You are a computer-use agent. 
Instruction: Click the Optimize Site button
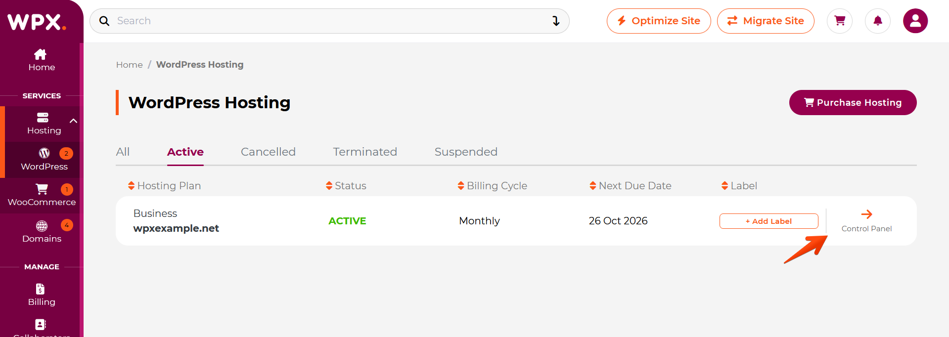(x=659, y=21)
